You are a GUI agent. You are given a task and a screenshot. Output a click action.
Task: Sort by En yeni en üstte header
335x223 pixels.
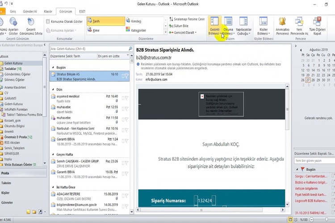[113, 56]
